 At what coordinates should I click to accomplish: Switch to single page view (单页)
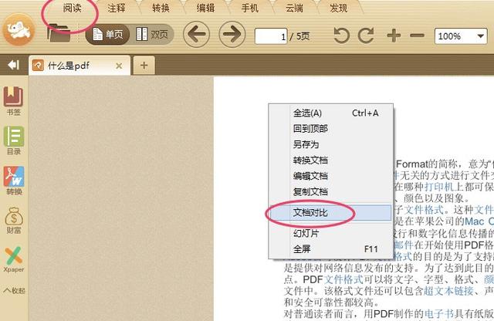(107, 34)
